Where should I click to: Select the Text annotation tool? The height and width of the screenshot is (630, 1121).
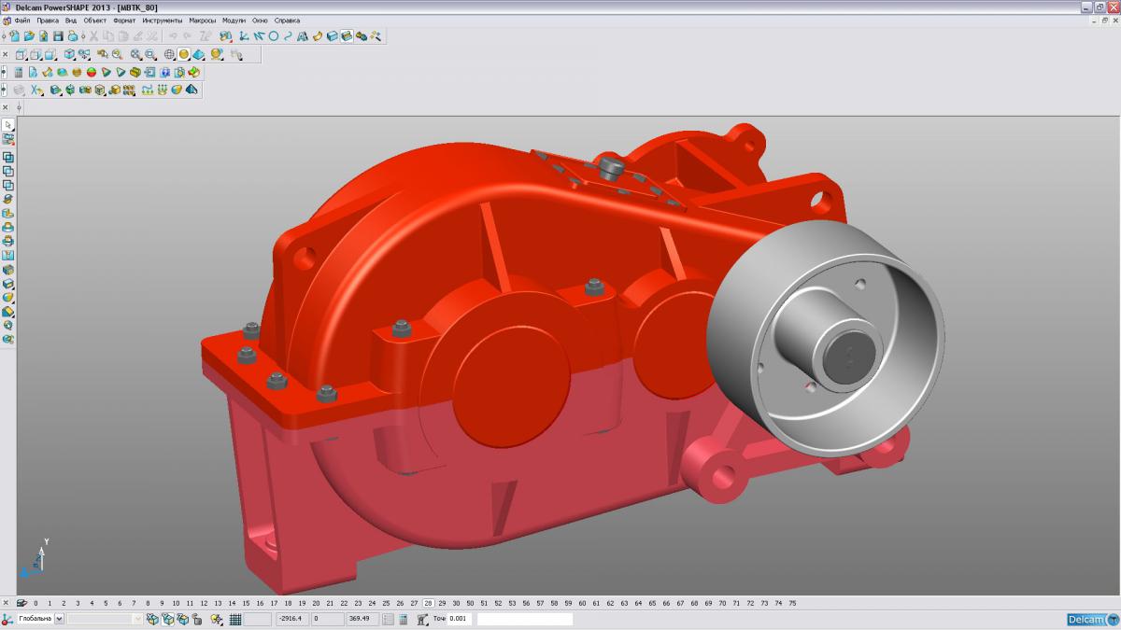pyautogui.click(x=303, y=35)
